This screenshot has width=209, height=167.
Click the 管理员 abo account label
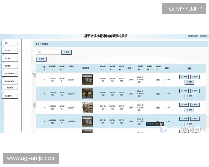(x=193, y=36)
